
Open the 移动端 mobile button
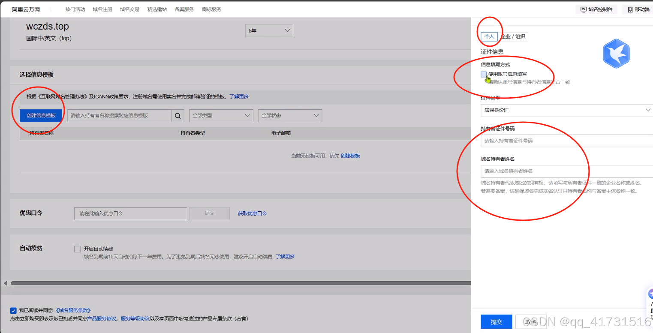tap(638, 9)
